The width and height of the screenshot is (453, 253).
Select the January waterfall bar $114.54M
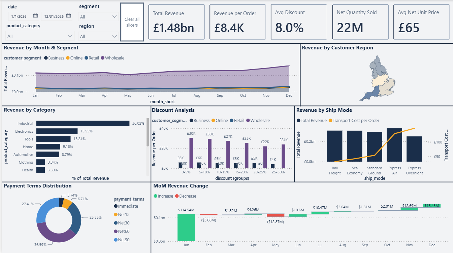pos(186,227)
